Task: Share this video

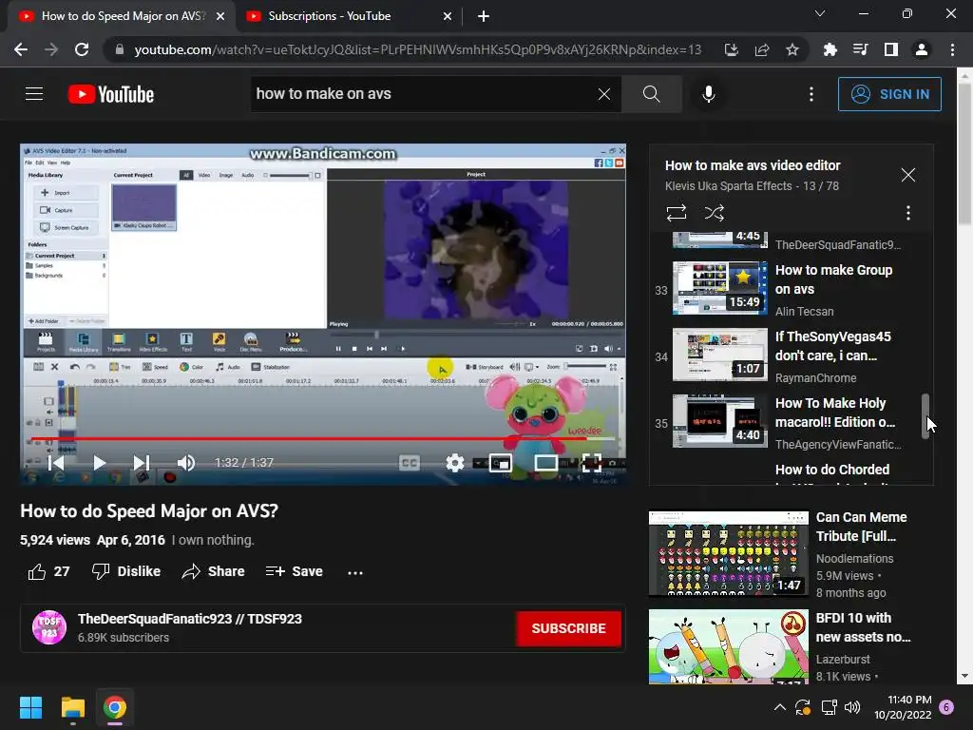Action: pyautogui.click(x=213, y=571)
